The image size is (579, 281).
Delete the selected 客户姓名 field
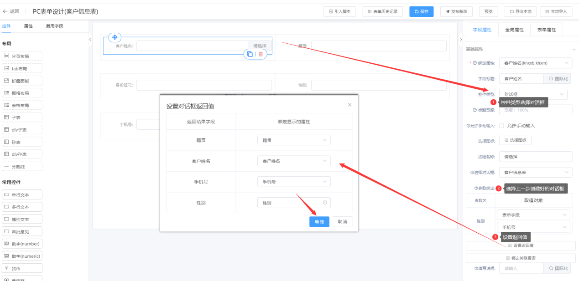[261, 54]
